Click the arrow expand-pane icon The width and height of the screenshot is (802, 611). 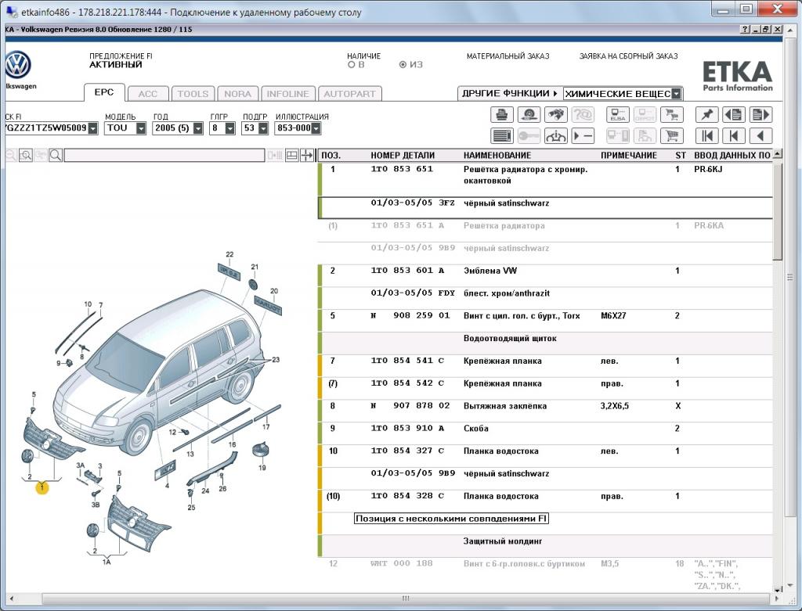[x=307, y=156]
